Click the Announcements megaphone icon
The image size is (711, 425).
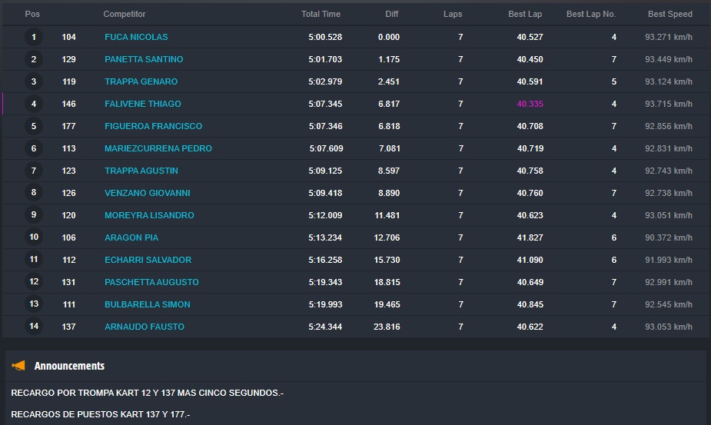click(x=18, y=366)
